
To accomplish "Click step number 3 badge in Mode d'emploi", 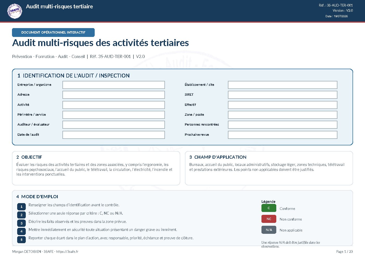I will pos(21,223).
